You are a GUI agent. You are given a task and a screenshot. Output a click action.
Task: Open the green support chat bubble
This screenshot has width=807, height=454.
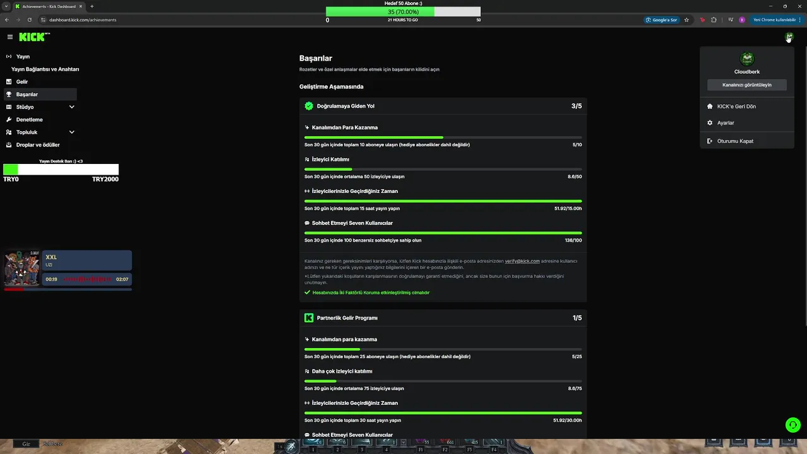pyautogui.click(x=792, y=425)
